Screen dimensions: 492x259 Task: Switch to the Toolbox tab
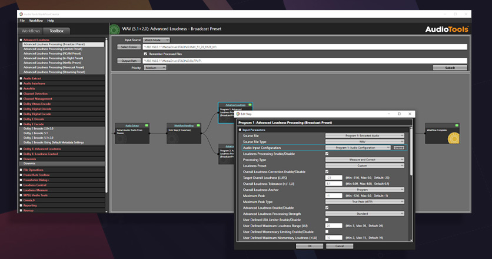point(56,31)
